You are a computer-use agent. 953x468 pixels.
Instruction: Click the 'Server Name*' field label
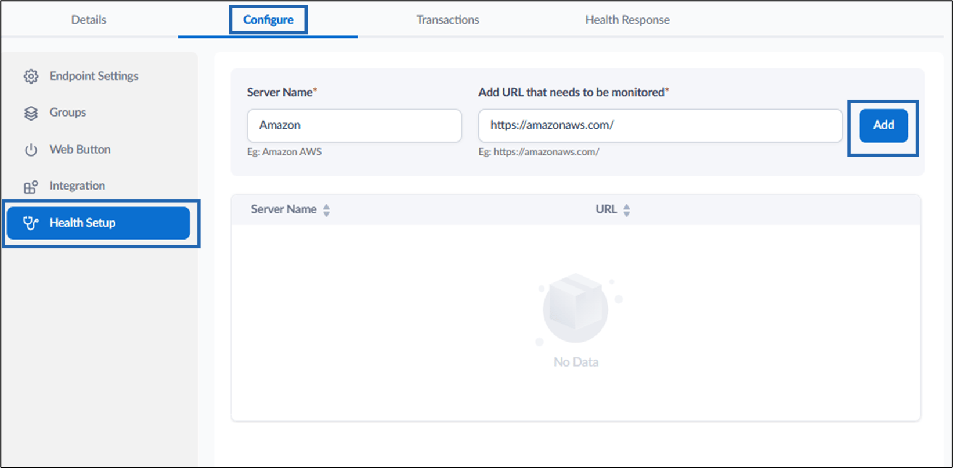282,92
